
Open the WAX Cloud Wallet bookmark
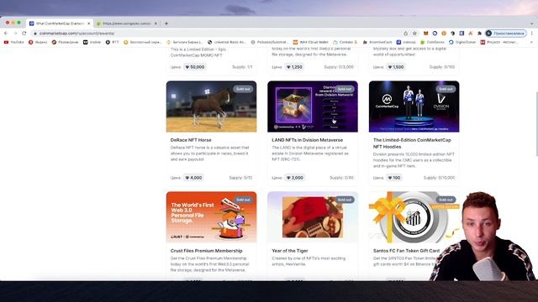(x=310, y=42)
